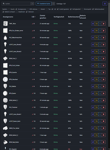Enable the Quelle column checkbox
Screen dimensions: 110x150
(x=9, y=9)
